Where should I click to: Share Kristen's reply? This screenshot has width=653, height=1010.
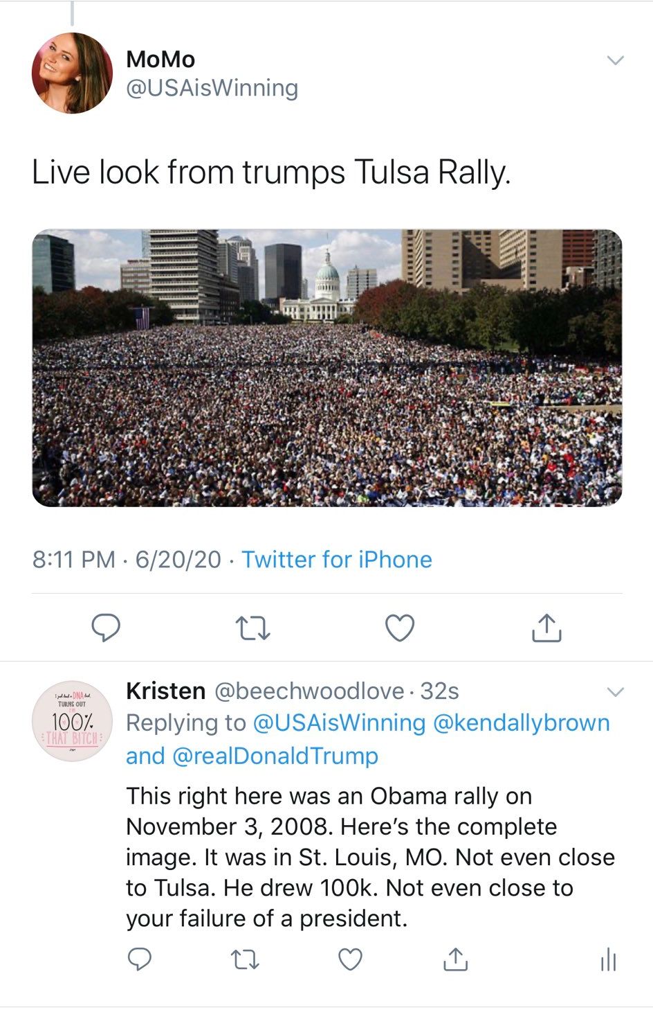tap(455, 959)
